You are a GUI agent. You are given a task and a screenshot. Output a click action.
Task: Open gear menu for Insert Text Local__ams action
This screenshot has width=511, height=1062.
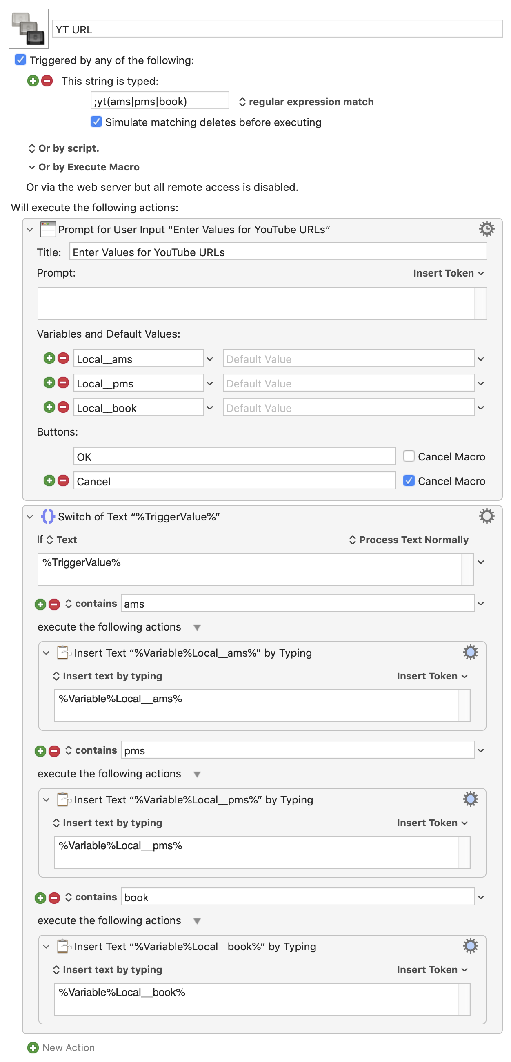pos(470,652)
